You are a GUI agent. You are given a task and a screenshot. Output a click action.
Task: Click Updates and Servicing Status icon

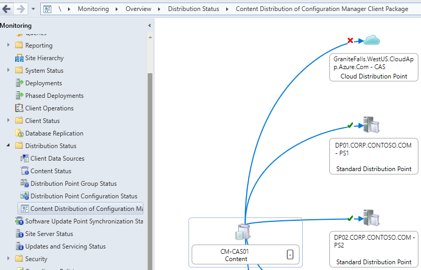click(x=19, y=246)
